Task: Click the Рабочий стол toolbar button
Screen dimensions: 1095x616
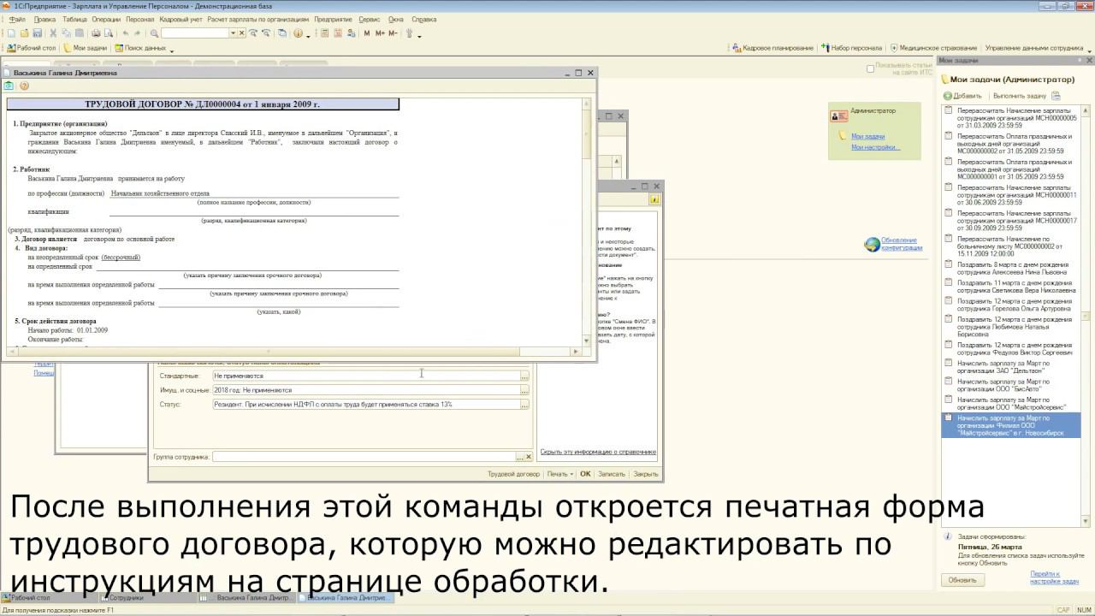Action: (x=32, y=48)
